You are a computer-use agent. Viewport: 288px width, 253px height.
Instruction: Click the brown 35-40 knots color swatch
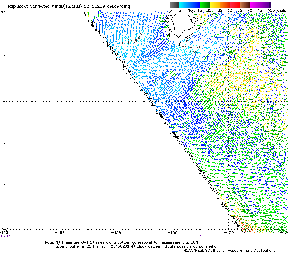click(245, 5)
